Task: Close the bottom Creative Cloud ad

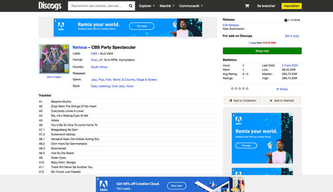Action: pyautogui.click(x=243, y=178)
